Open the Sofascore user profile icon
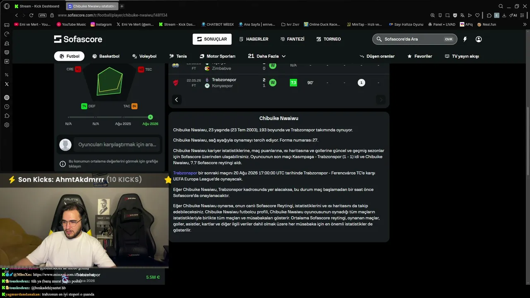Viewport: 530px width, 298px height. tap(479, 39)
